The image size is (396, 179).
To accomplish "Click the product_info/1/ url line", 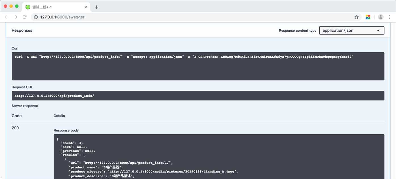I will (x=121, y=163).
